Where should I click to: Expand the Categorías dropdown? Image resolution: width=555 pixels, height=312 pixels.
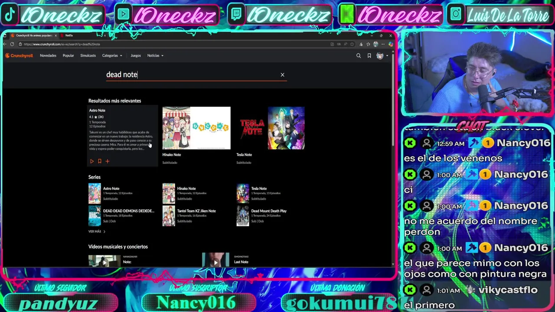pos(112,55)
